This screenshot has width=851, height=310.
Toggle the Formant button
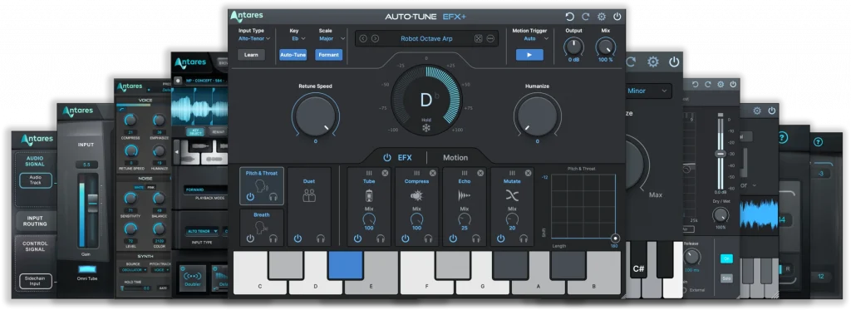point(329,55)
